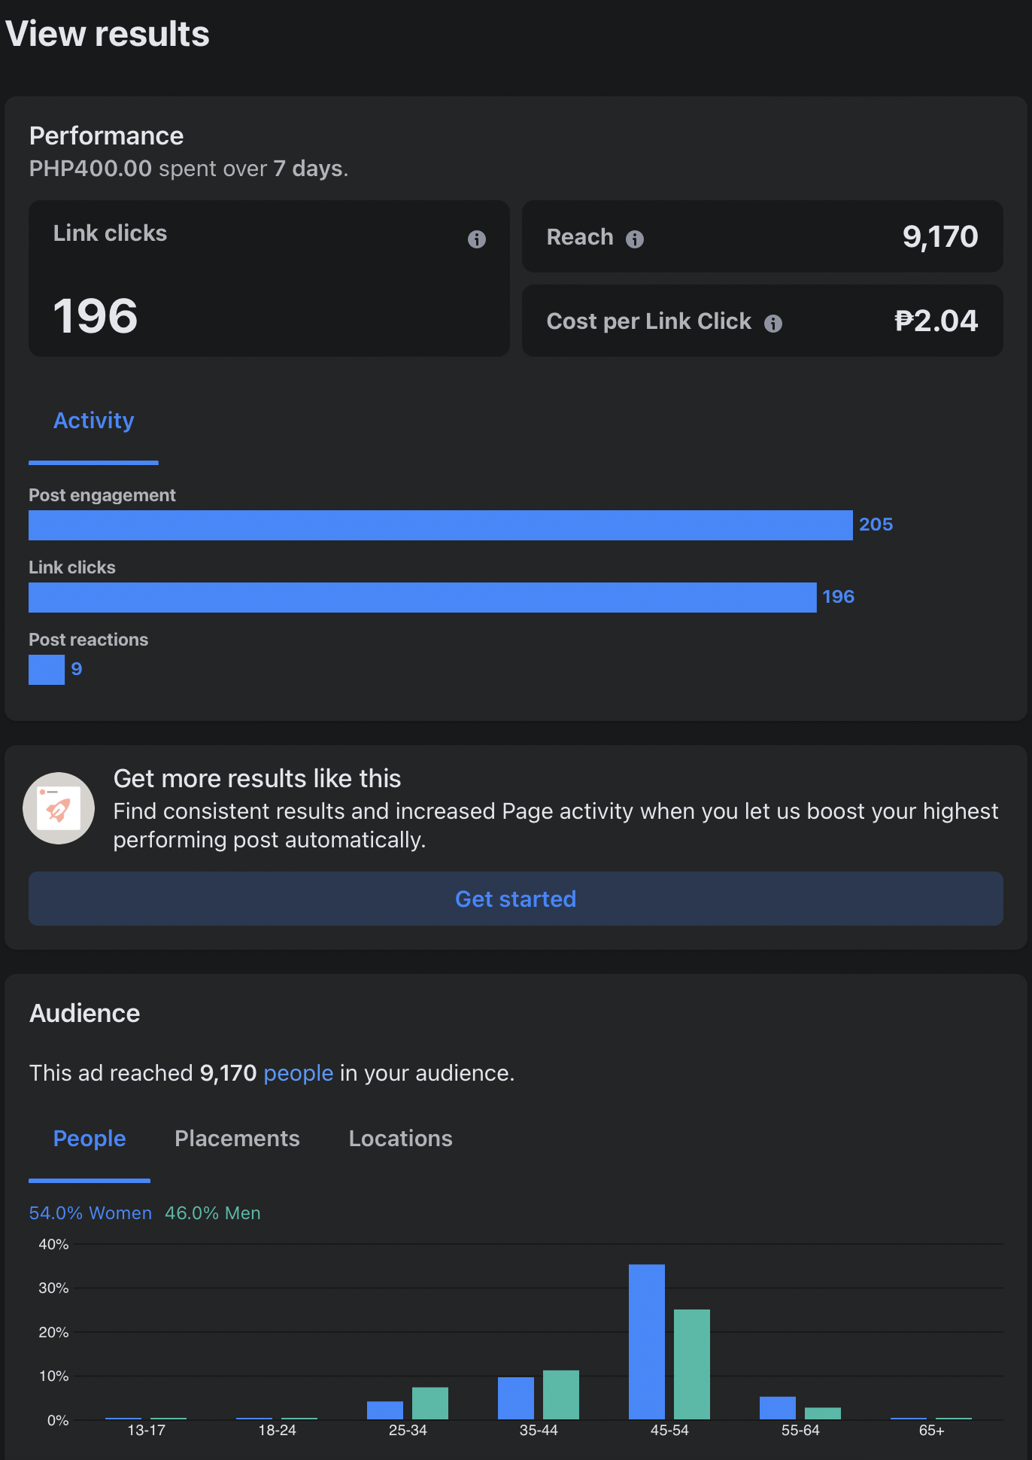Click the Cost per Link Click info icon
This screenshot has height=1460, width=1032.
773,324
